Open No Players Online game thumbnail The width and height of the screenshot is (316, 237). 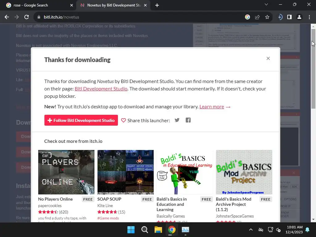point(66,172)
